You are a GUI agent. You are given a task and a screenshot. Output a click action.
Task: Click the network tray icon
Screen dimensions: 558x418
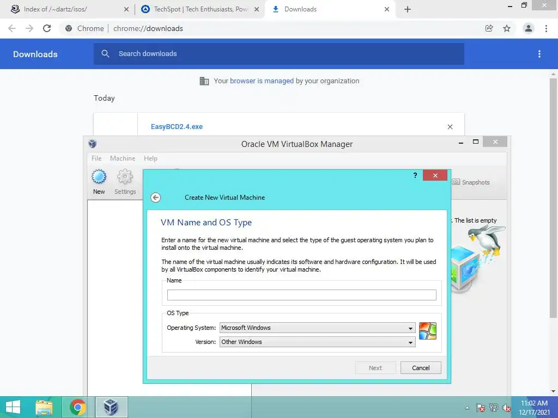coord(494,408)
